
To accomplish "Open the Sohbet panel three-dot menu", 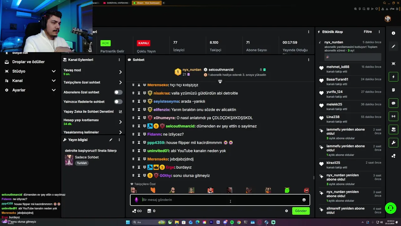I will [x=309, y=60].
